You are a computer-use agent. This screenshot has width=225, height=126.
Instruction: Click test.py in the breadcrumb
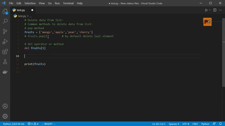pos(22,16)
